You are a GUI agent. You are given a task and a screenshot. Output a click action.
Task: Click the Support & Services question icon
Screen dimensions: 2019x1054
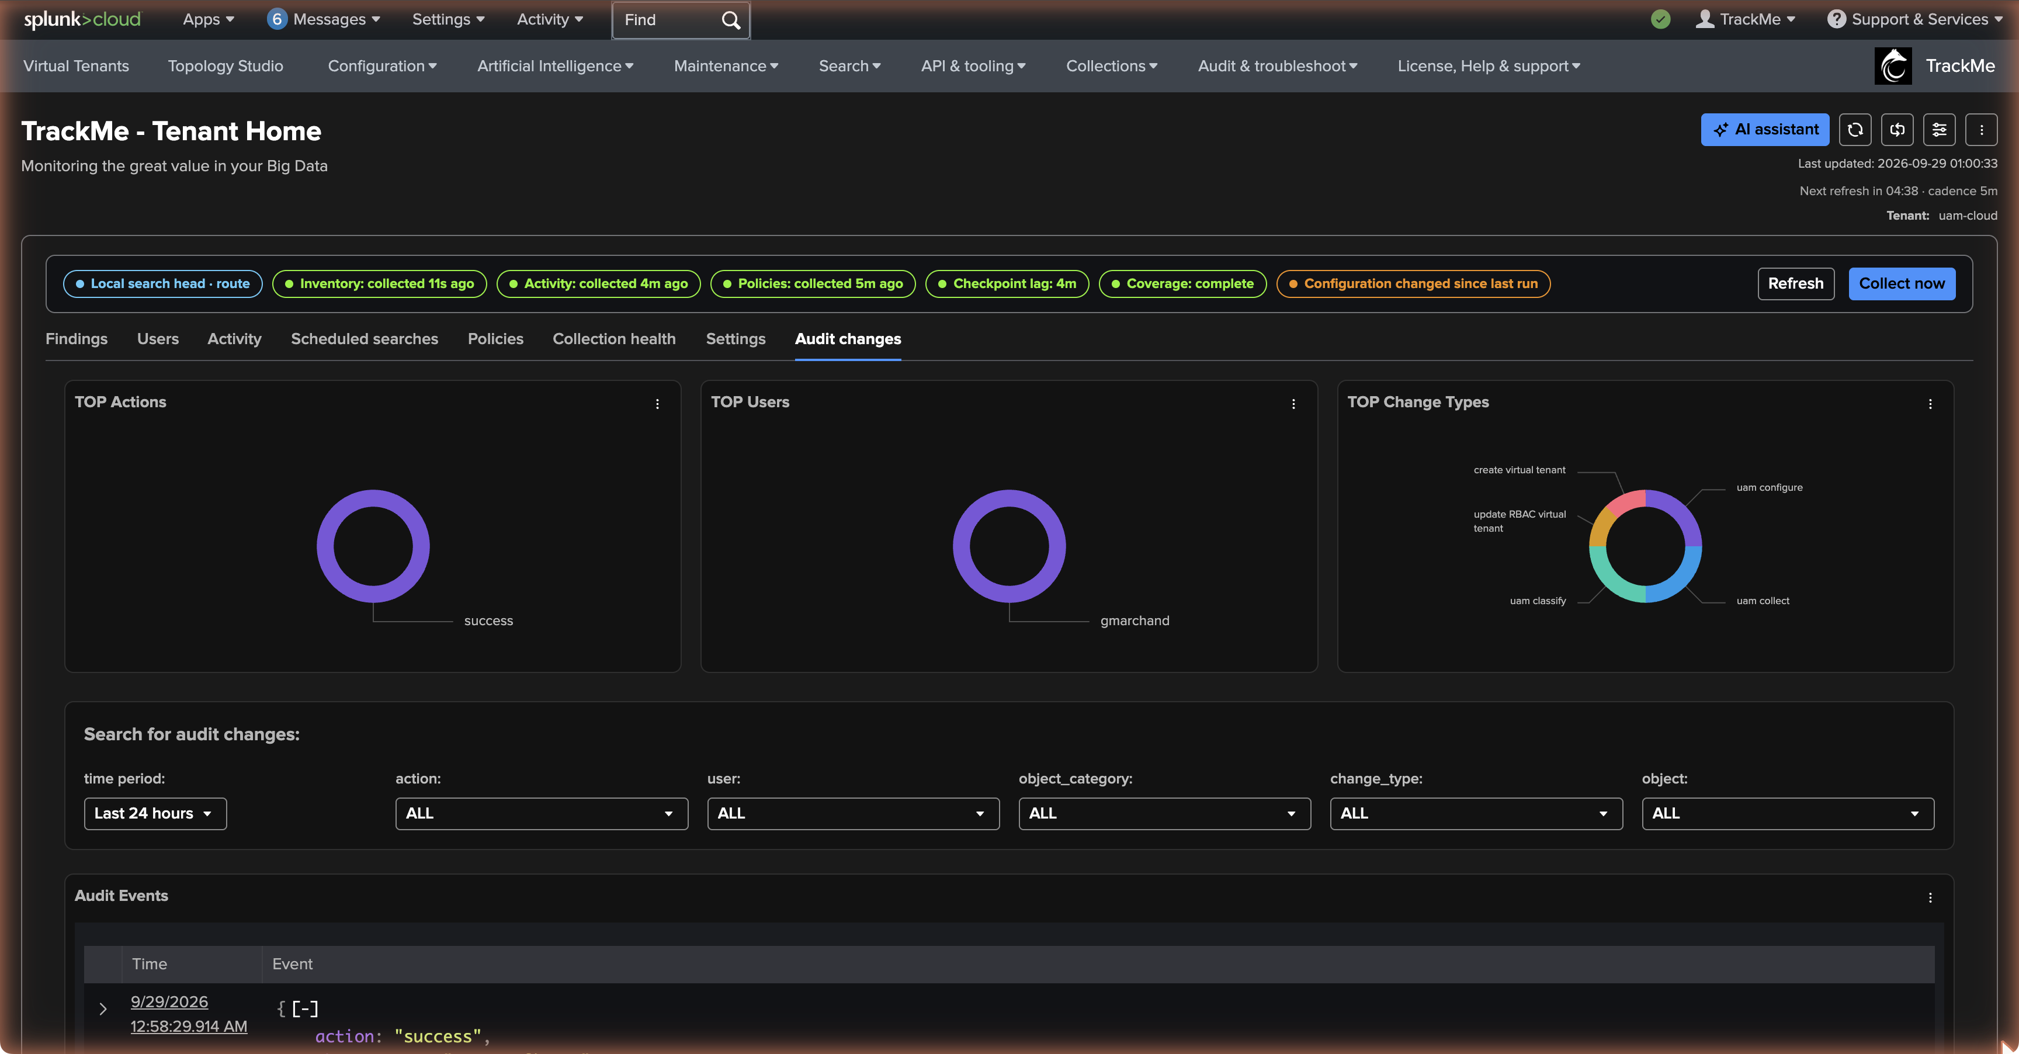(1836, 20)
